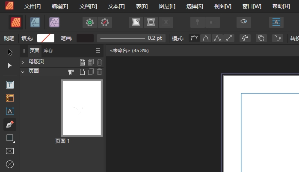Click the add new curve nodes icon
This screenshot has width=299, height=172.
point(245,39)
